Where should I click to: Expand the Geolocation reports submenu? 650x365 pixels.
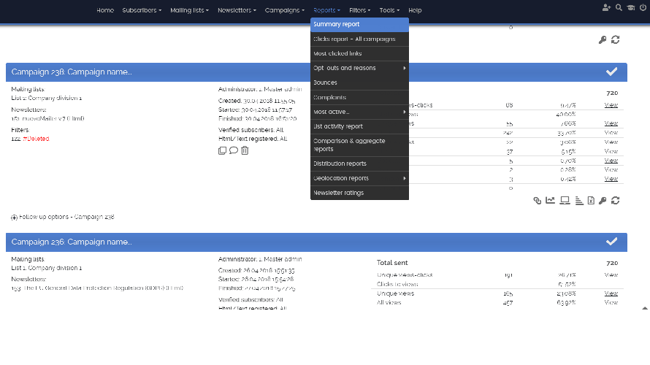click(x=359, y=178)
